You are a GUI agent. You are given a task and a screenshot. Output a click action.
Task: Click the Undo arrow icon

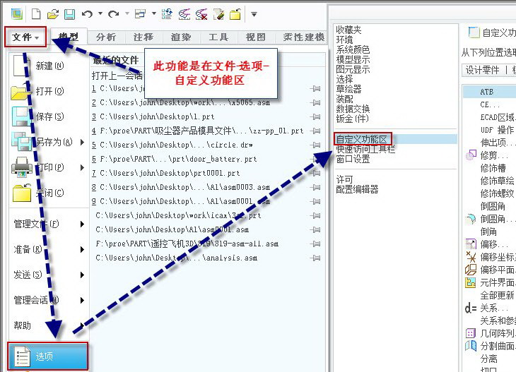pyautogui.click(x=87, y=14)
